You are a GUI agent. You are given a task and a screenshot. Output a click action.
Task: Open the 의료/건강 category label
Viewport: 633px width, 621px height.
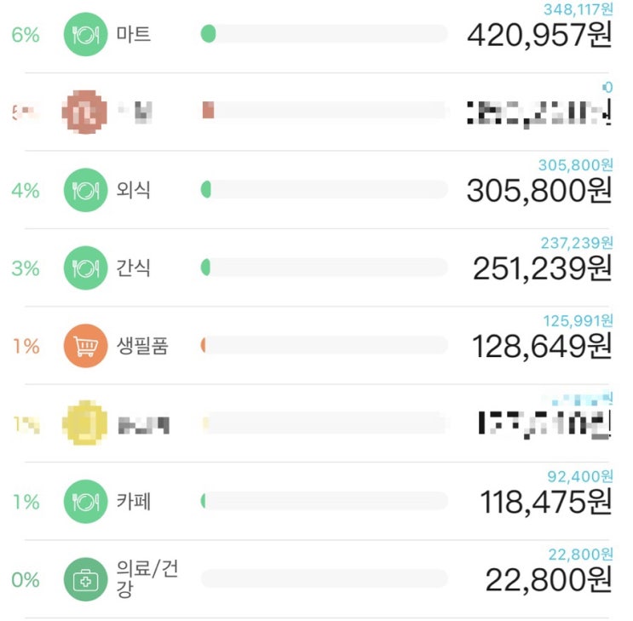click(147, 578)
